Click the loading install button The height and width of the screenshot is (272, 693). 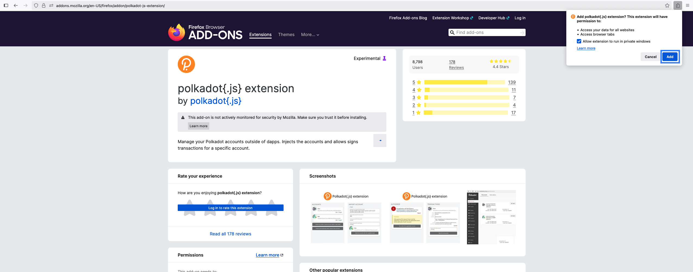[380, 140]
